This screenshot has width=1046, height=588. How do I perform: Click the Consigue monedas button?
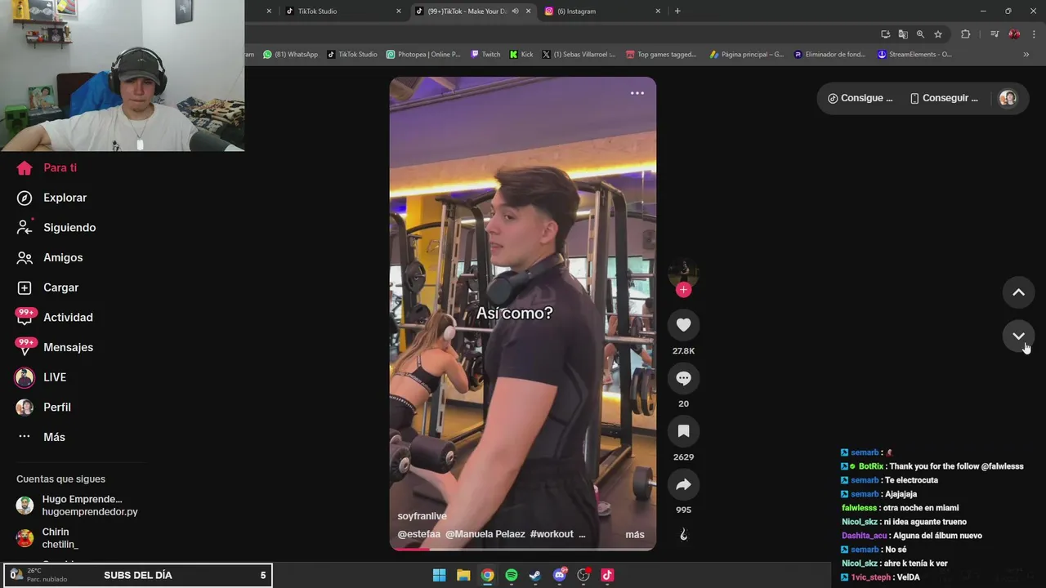click(860, 98)
